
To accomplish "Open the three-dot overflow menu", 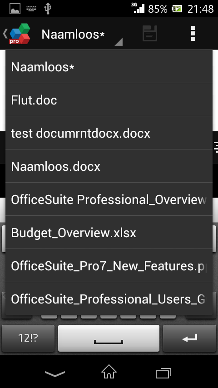I will point(193,34).
